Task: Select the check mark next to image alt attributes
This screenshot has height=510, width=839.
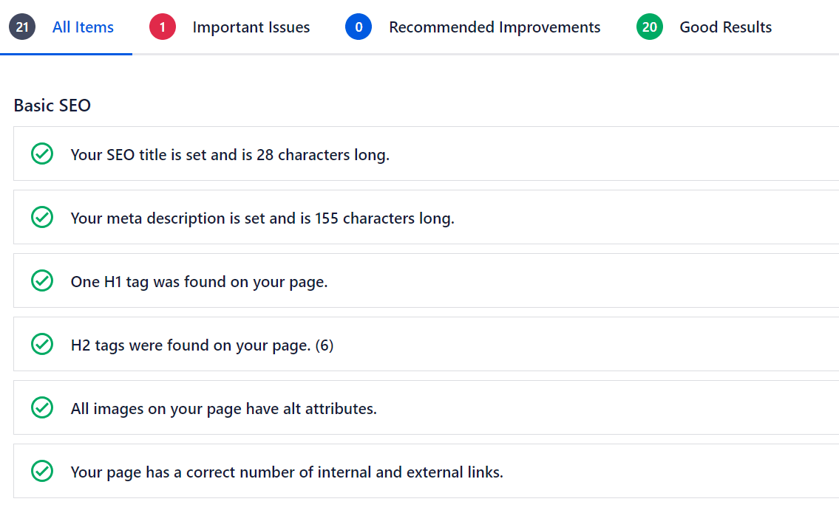Action: coord(42,407)
